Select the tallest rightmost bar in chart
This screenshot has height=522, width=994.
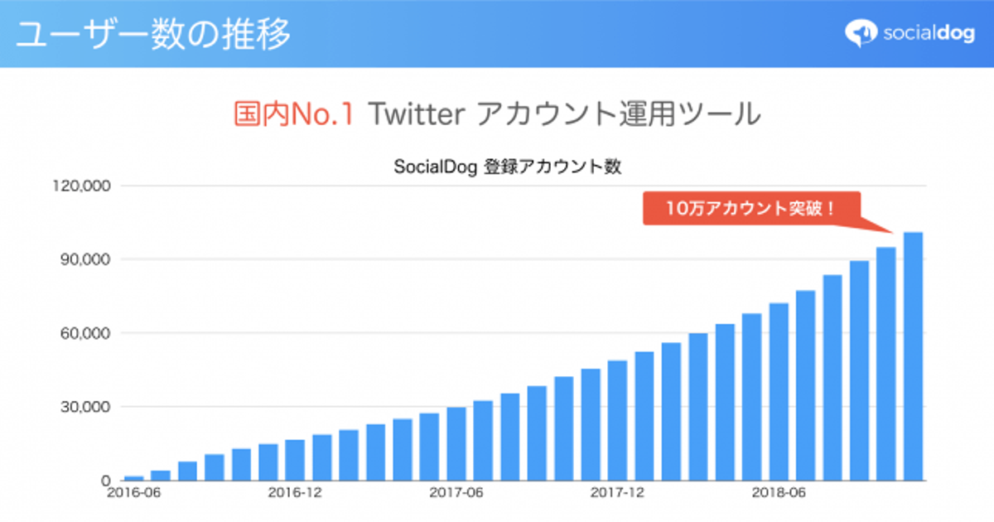(x=913, y=356)
